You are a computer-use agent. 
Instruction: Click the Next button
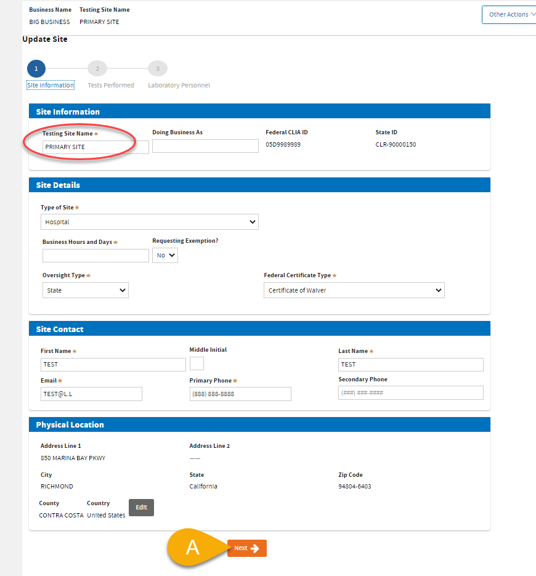tap(246, 548)
